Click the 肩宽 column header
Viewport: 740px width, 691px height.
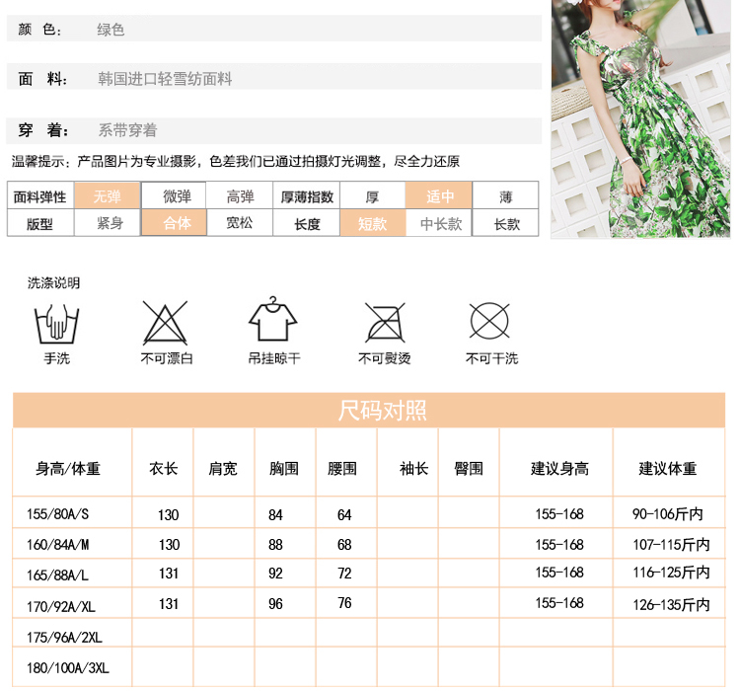tap(224, 462)
